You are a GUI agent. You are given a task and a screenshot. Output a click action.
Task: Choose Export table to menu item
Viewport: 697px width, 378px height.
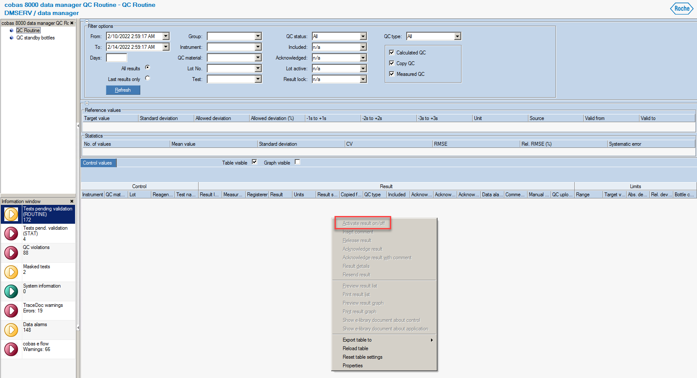point(384,340)
